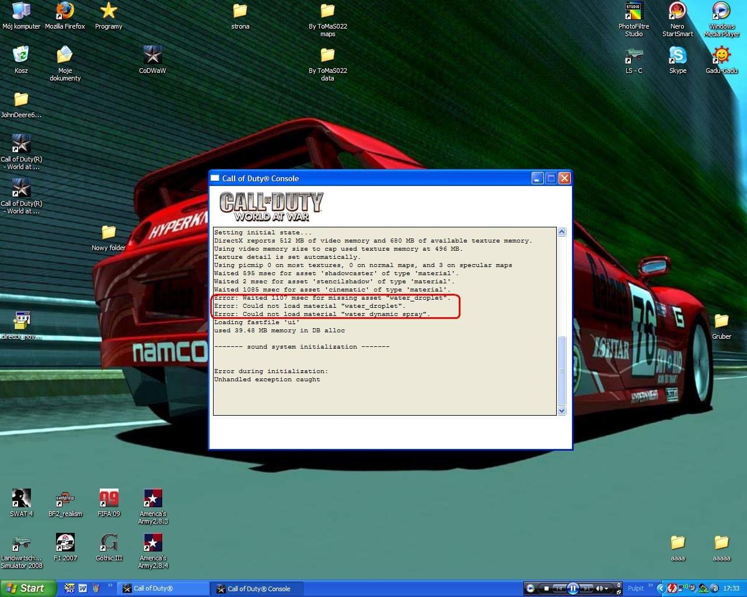The width and height of the screenshot is (747, 597).
Task: Click 'used 39.48 MB memory in DB alloc'
Action: coord(279,331)
